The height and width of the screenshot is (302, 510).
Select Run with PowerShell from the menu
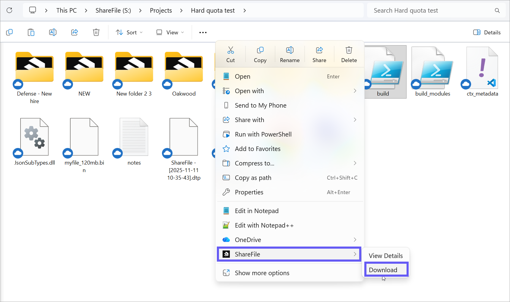[x=263, y=134]
